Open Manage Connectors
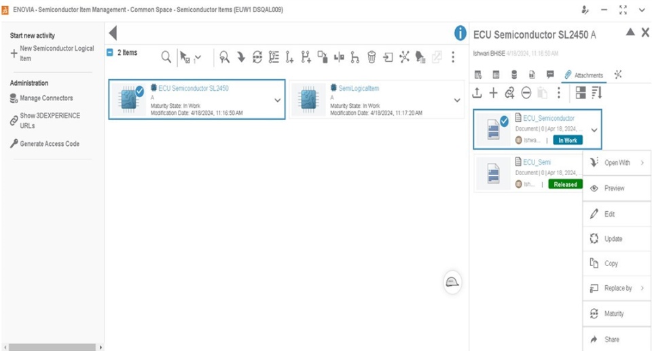Viewport: 652px width, 351px height. tap(41, 98)
